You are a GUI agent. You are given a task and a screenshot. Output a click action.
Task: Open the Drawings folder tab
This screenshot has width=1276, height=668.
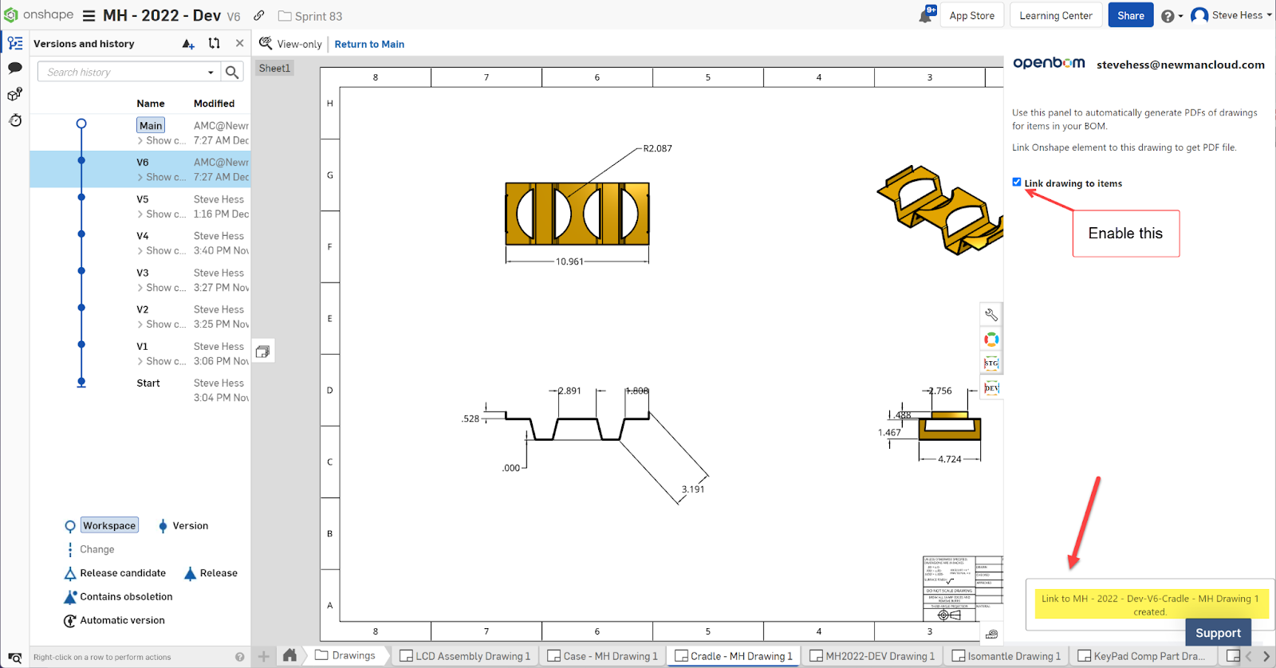(345, 655)
